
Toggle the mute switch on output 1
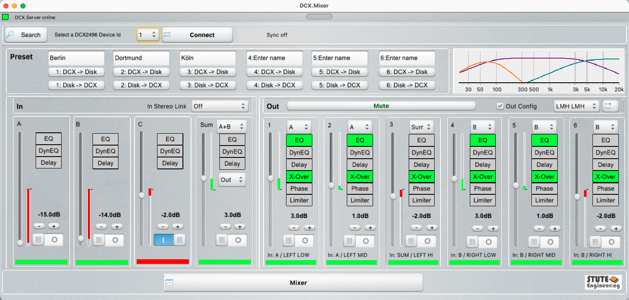click(x=298, y=241)
